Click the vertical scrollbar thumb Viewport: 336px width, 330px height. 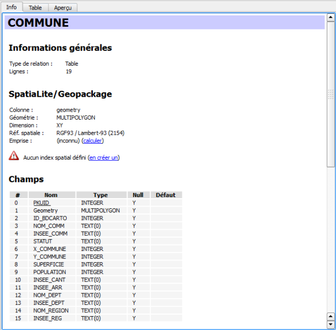(331, 94)
